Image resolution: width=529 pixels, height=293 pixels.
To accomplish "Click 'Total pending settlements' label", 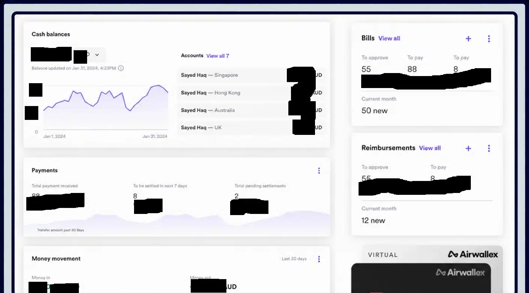I will click(x=260, y=186).
